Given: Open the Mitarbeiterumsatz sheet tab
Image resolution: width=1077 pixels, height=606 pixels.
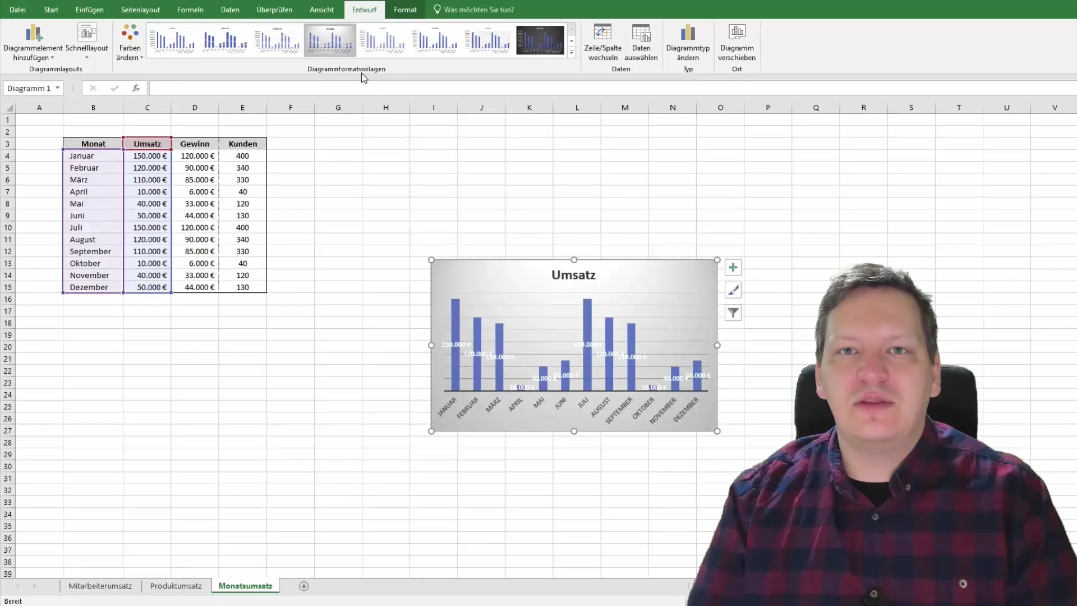Looking at the screenshot, I should click(x=100, y=586).
